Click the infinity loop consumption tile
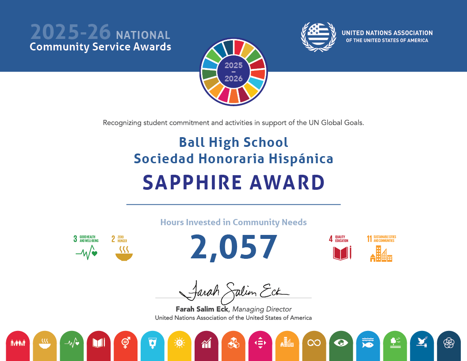Viewport: 467px width, 361px height. (314, 346)
